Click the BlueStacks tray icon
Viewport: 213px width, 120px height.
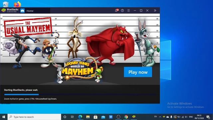point(164,117)
